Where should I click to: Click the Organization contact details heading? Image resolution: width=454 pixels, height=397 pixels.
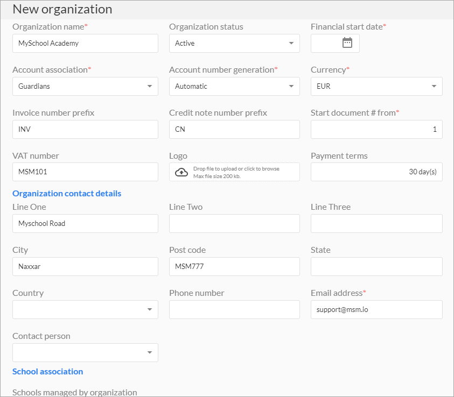(67, 194)
